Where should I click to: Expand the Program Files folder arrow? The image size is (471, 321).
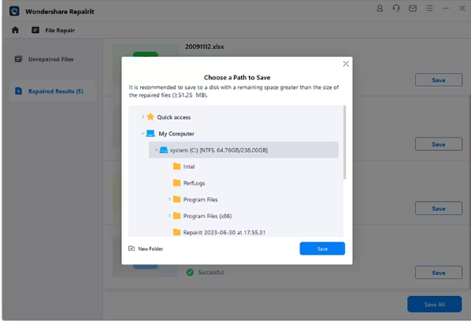pos(169,199)
